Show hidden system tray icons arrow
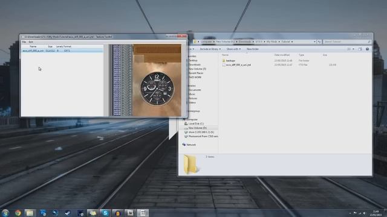 click(x=350, y=213)
